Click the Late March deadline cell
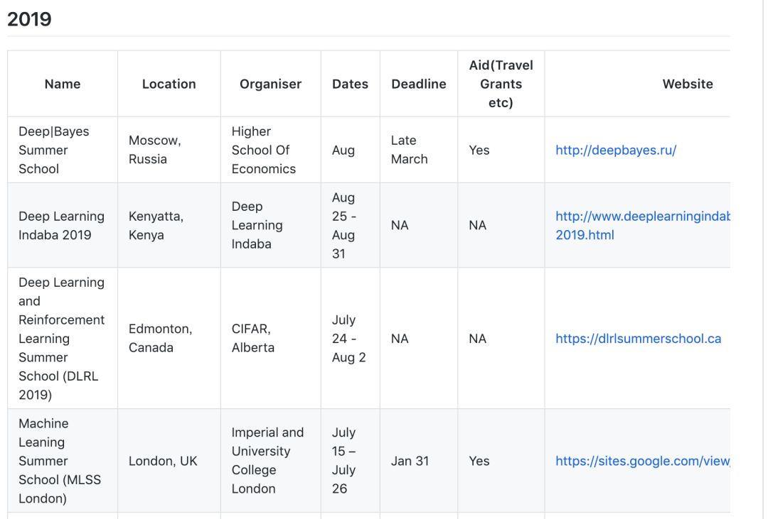The height and width of the screenshot is (519, 768). point(410,151)
